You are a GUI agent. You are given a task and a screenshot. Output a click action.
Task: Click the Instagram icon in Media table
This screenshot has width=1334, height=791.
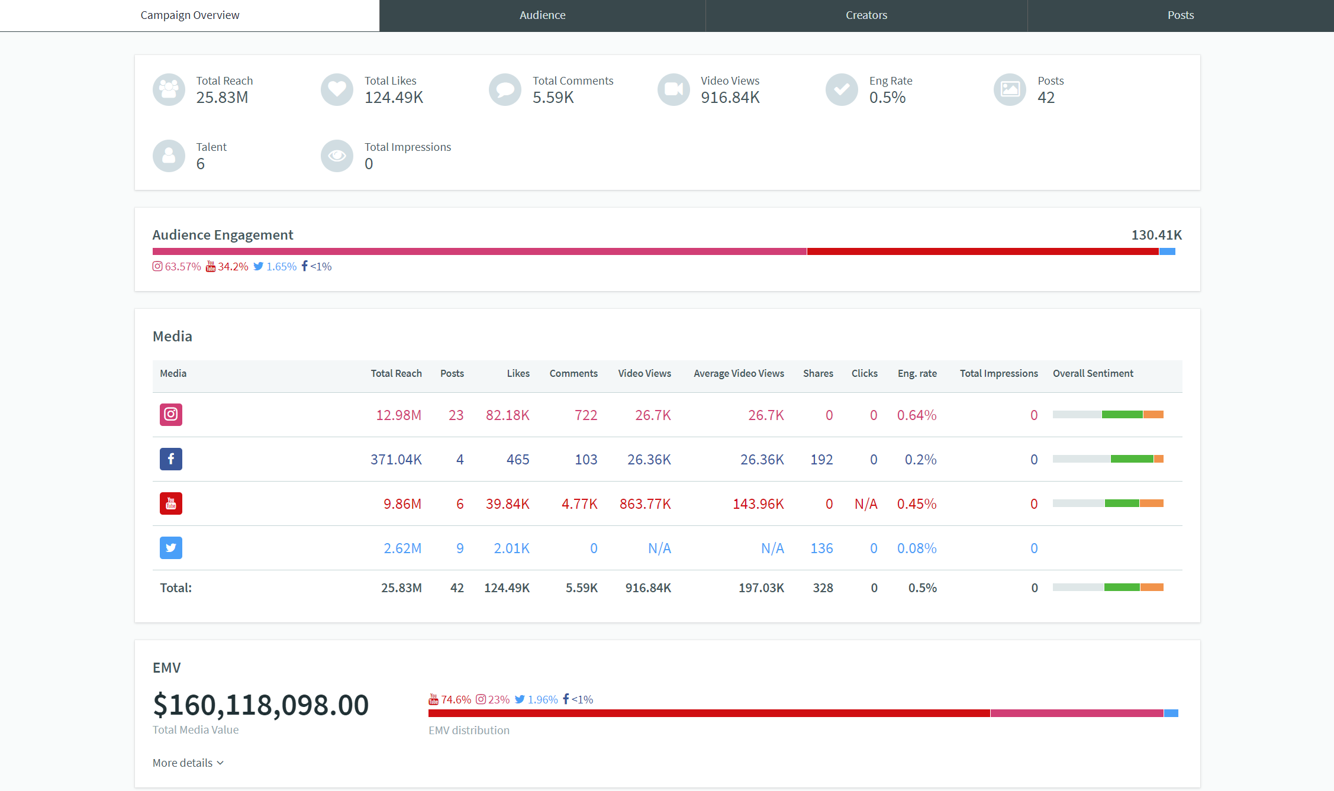tap(170, 415)
